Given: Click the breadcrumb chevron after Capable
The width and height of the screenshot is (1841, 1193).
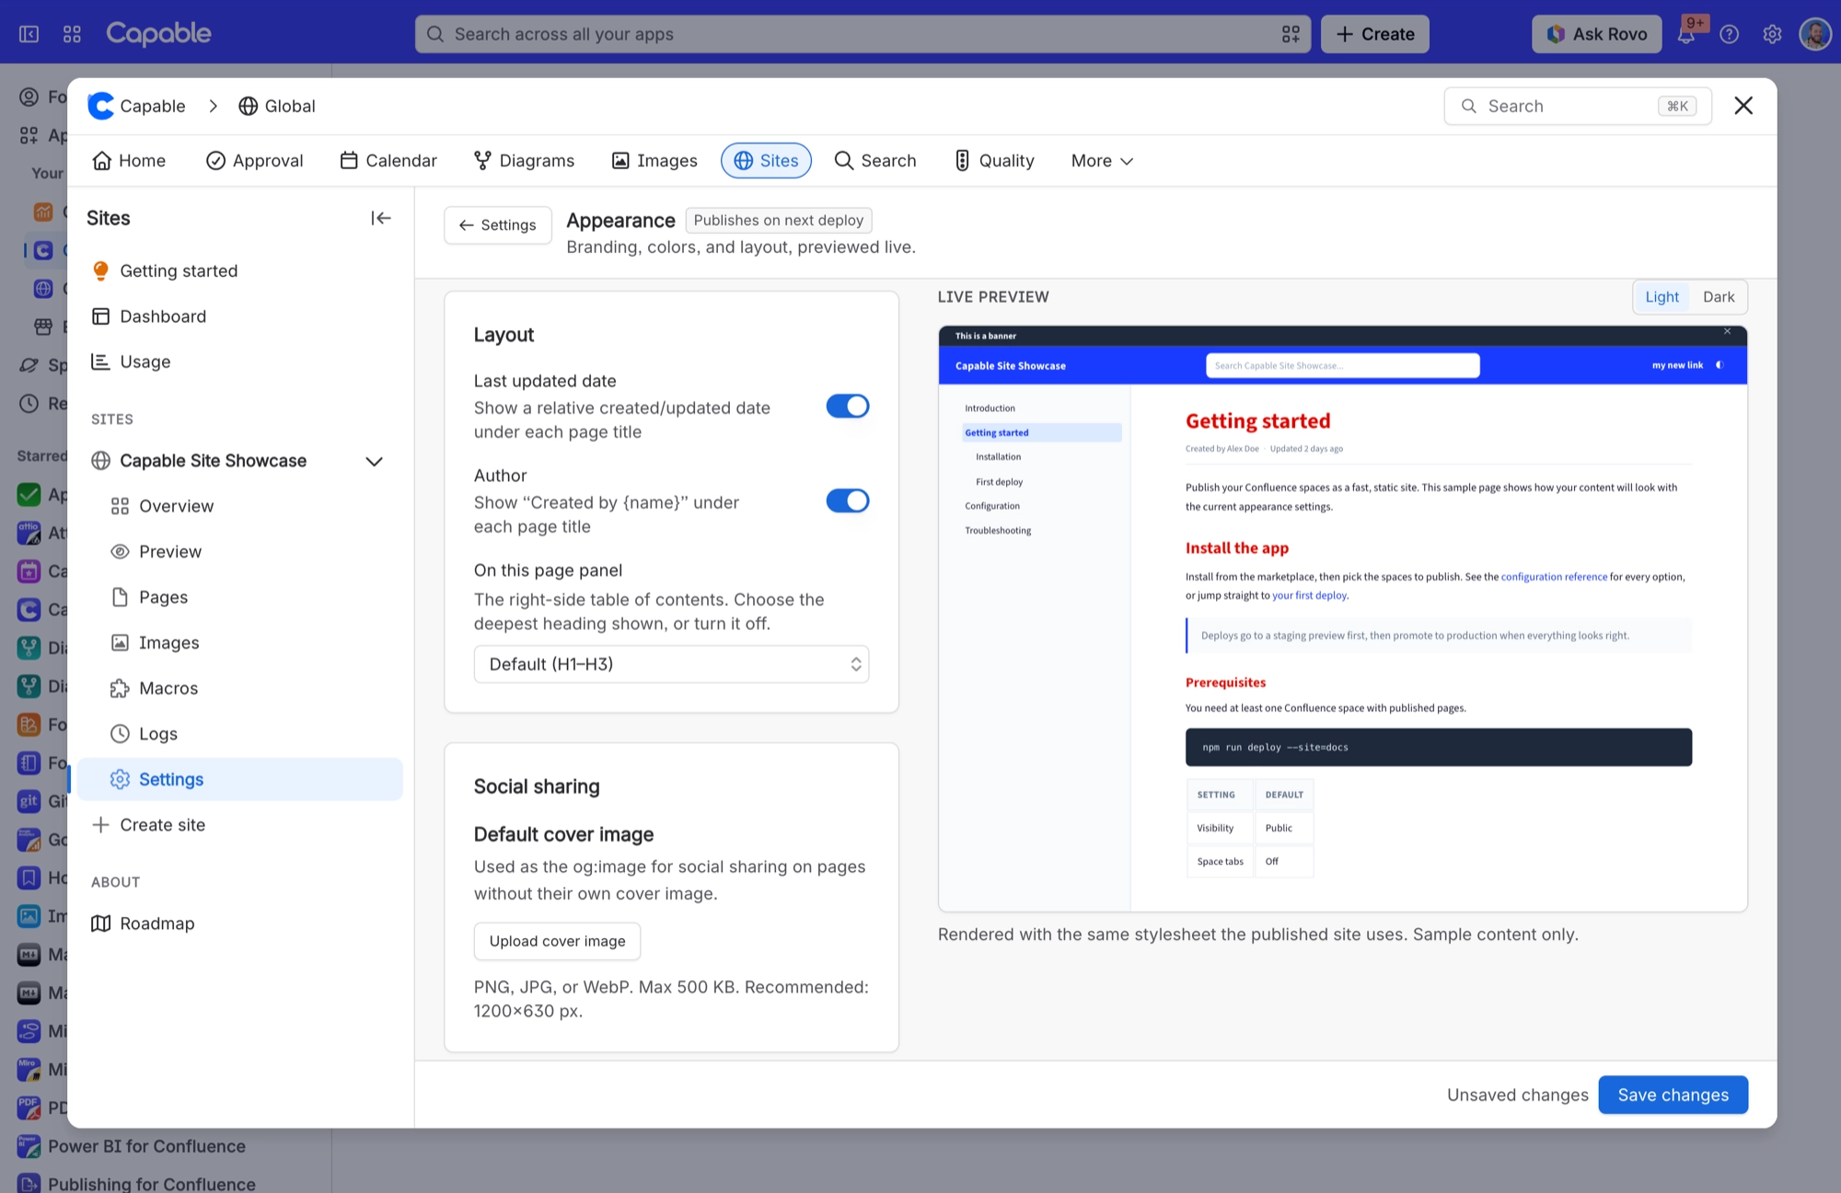Looking at the screenshot, I should tap(213, 107).
